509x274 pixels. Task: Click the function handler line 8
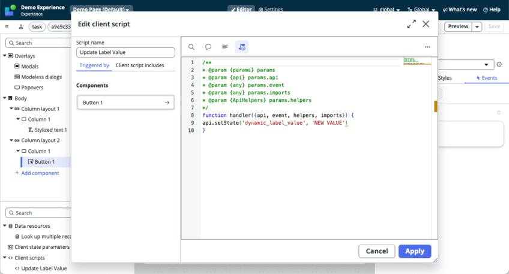(x=278, y=115)
